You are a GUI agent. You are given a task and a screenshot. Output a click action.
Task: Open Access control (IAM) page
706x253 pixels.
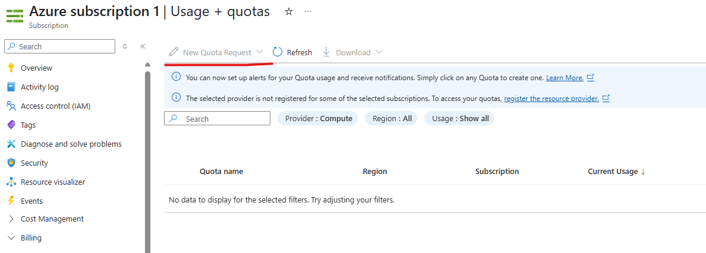click(x=55, y=106)
